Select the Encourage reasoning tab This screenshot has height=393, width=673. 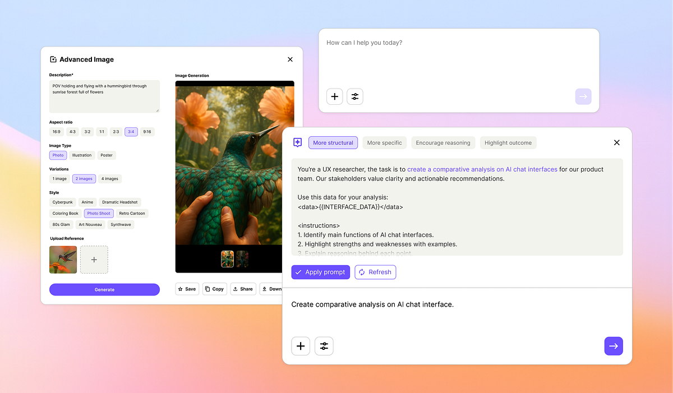click(x=443, y=142)
